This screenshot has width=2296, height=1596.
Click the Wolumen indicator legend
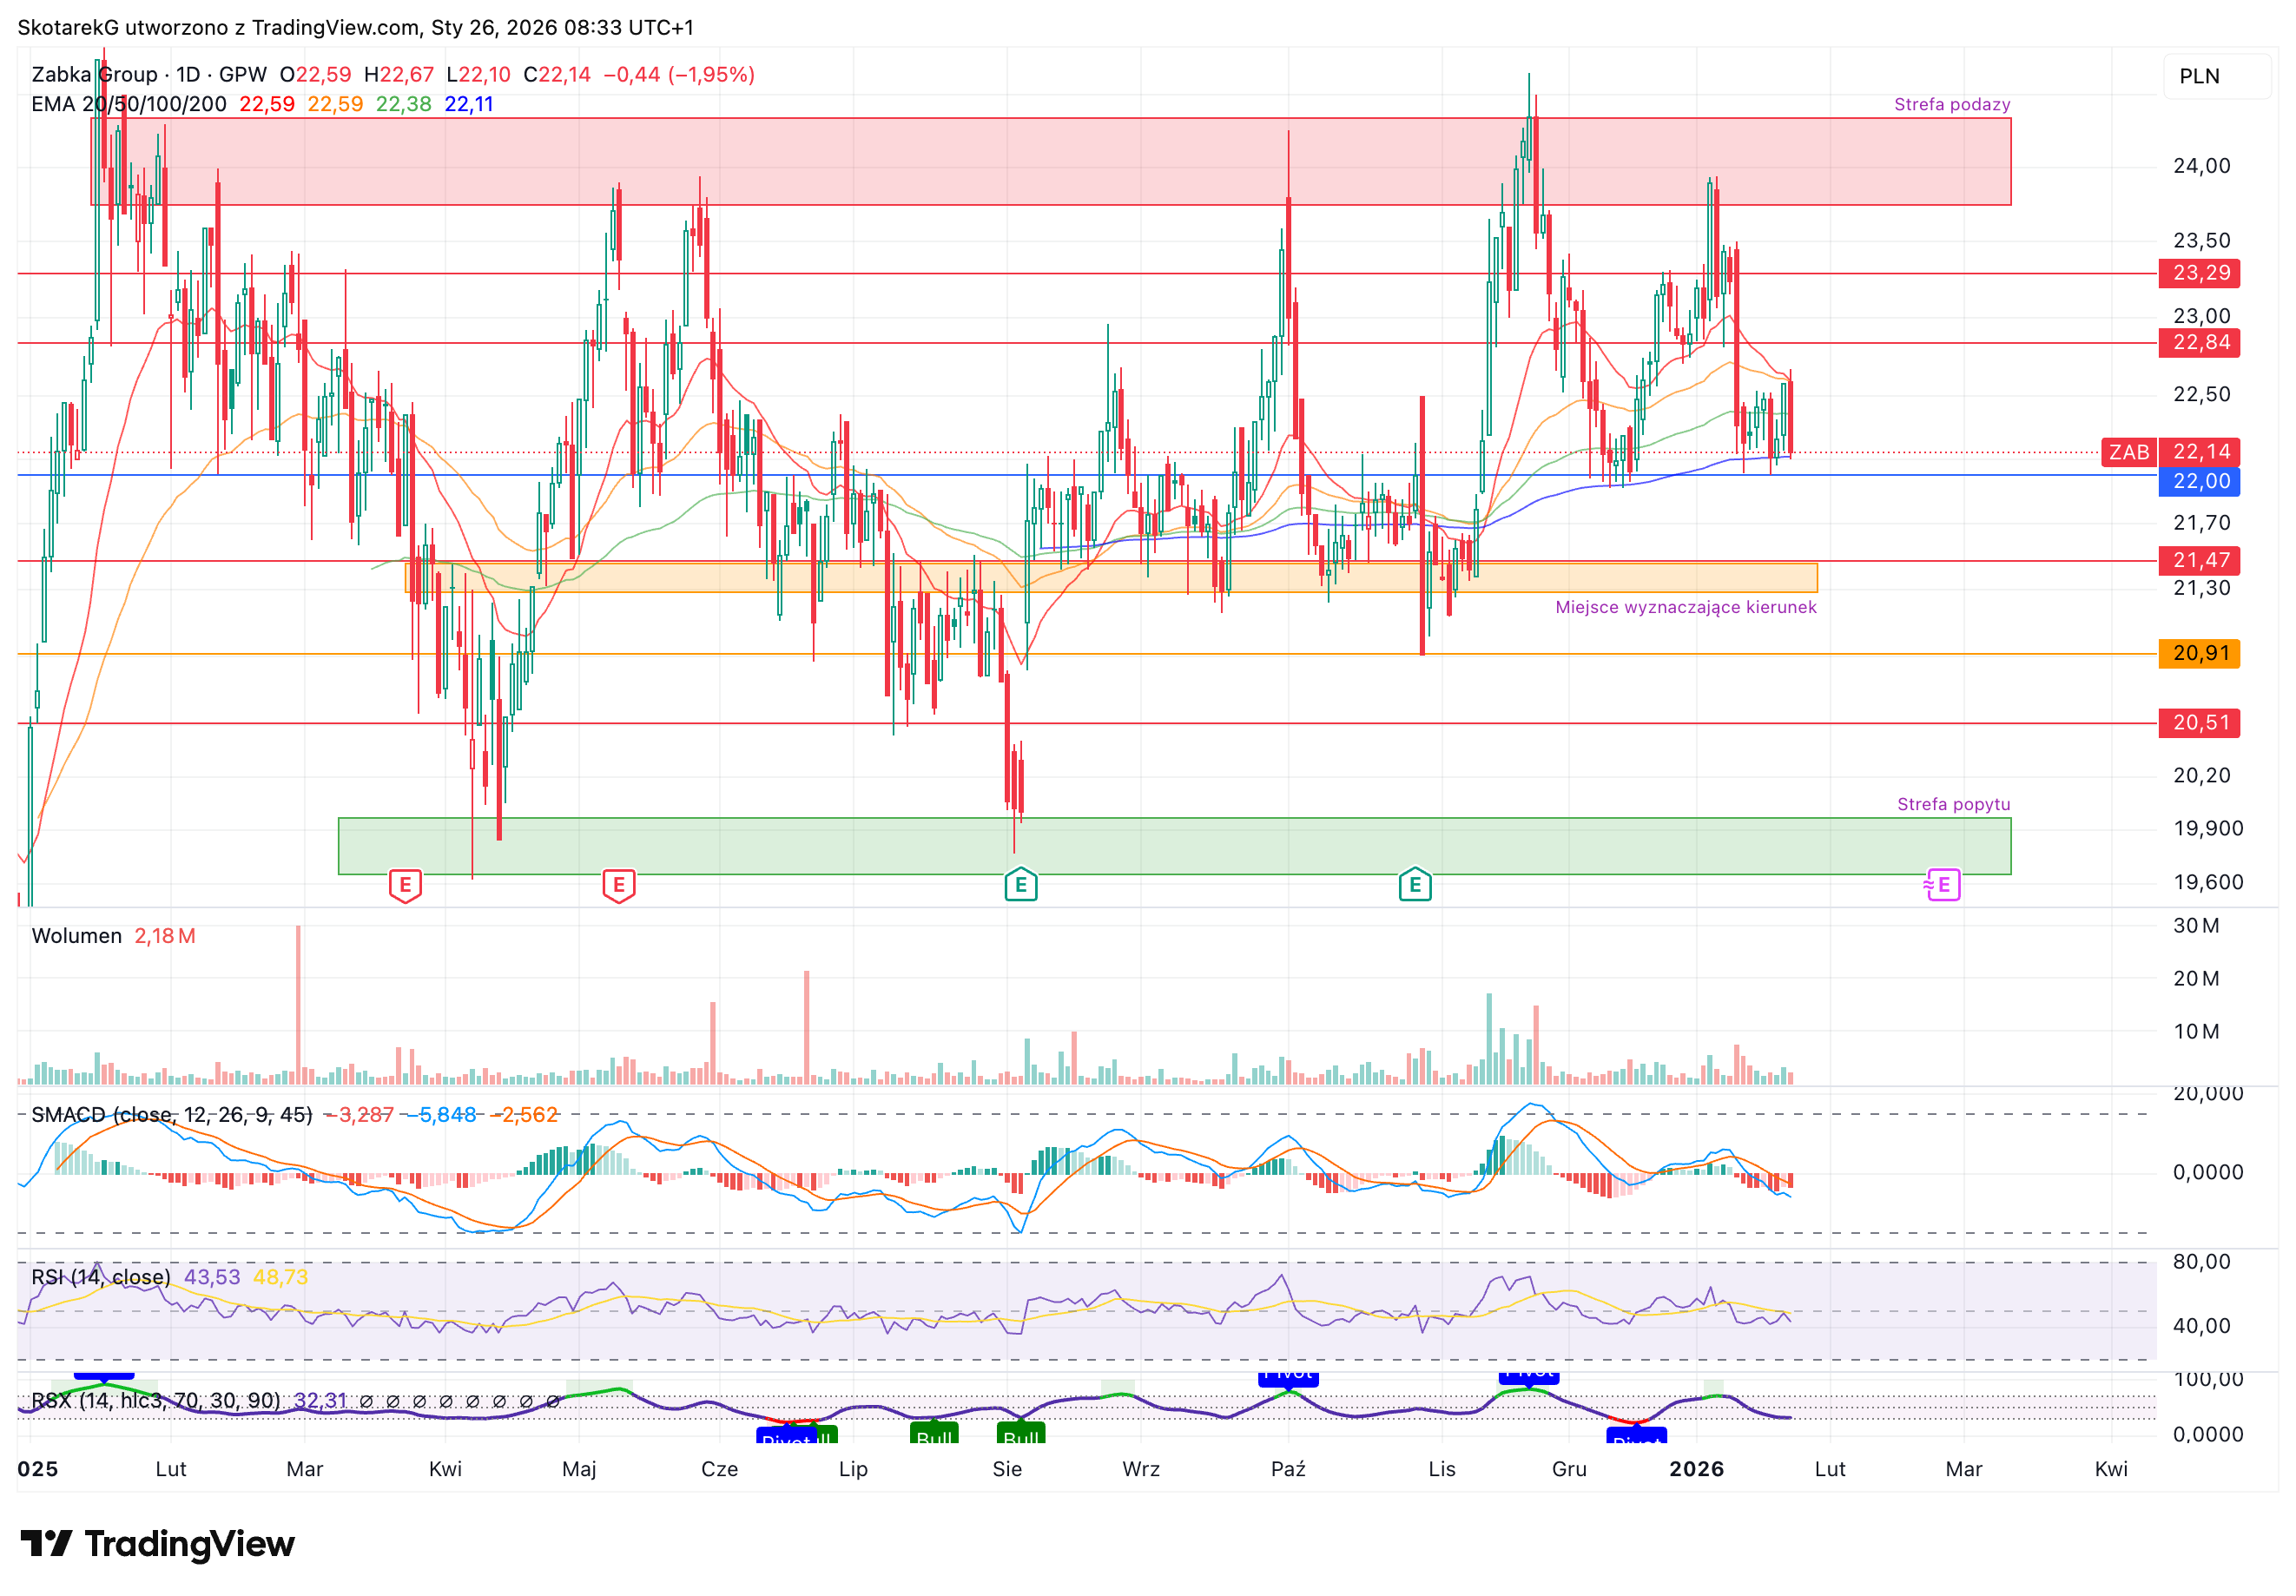(x=77, y=936)
